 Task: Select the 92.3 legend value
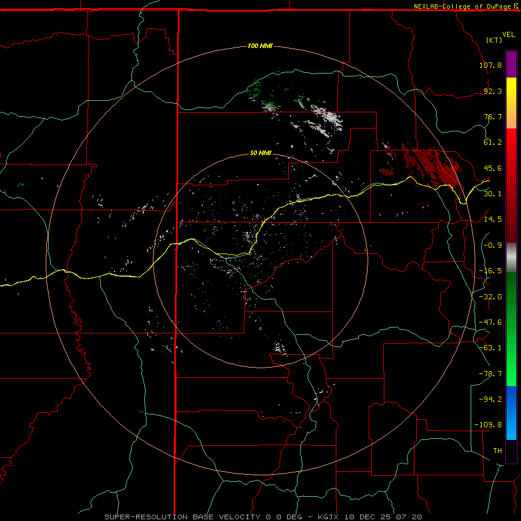pos(493,91)
